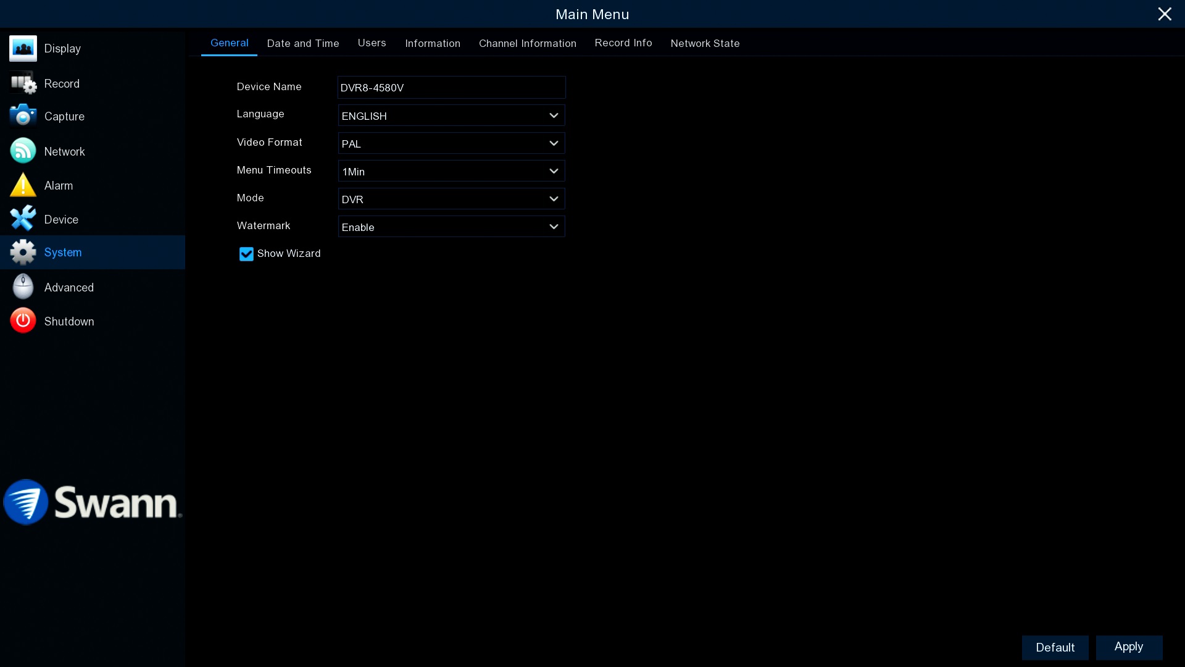Click the System gear icon
The height and width of the screenshot is (667, 1185).
23,252
